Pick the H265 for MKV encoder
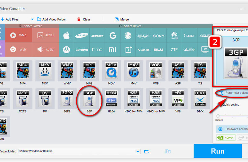The width and height of the screenshot is (248, 162). point(156,99)
